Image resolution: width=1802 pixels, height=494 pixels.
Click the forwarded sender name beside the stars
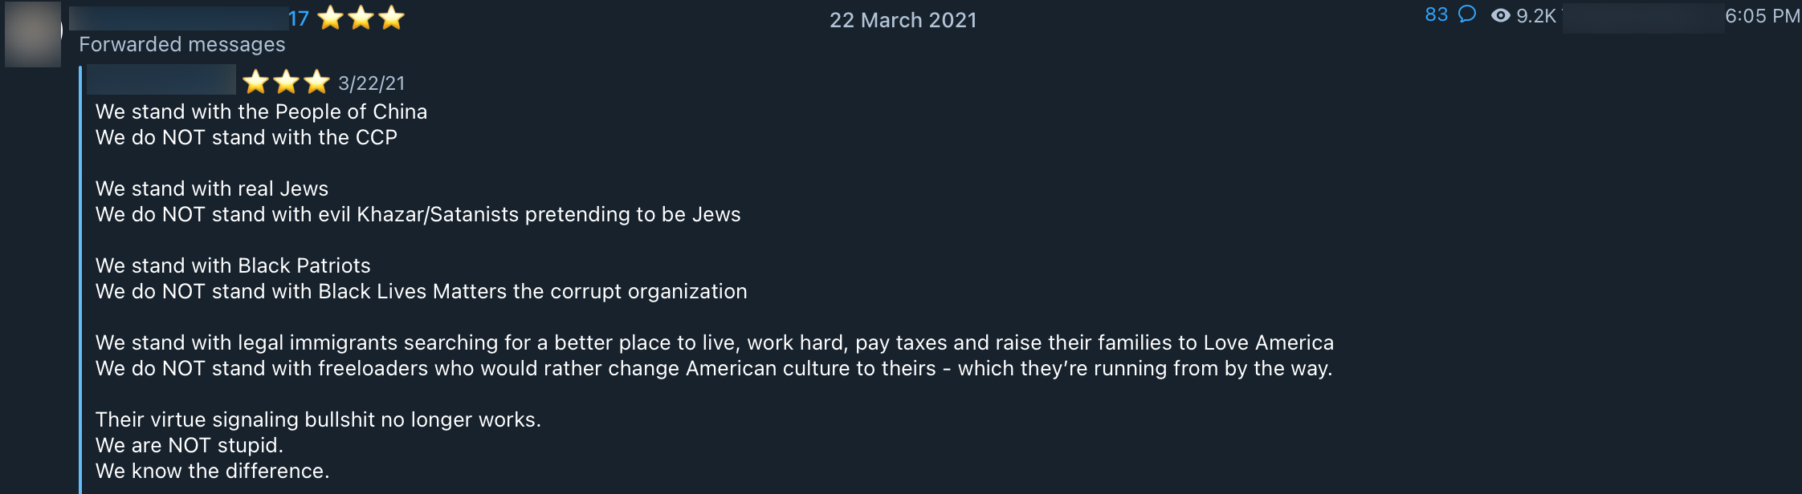point(161,81)
